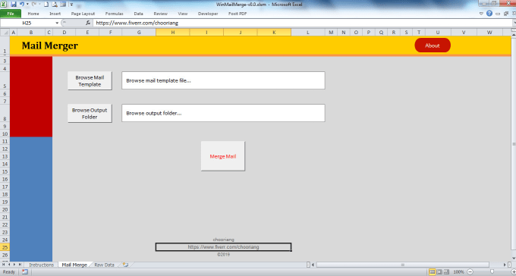
Task: Click the Insert Worksheet icon
Action: click(x=125, y=265)
